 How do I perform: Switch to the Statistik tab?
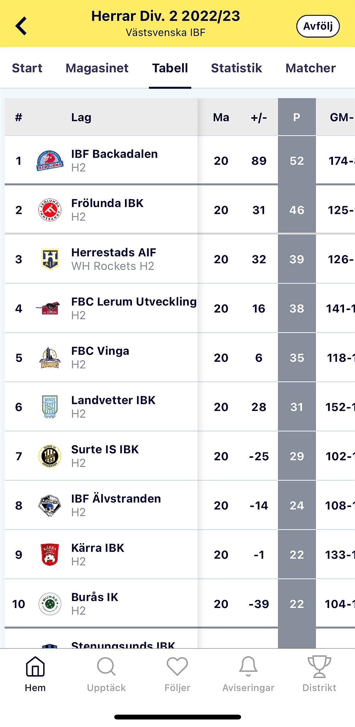[x=236, y=68]
